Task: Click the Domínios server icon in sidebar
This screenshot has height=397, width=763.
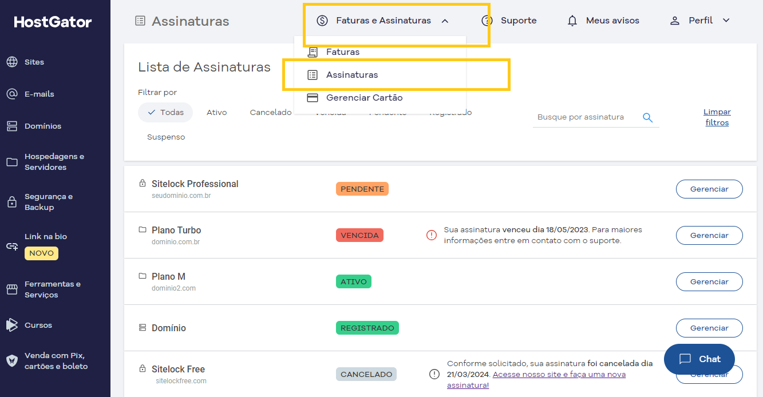Action: [12, 126]
